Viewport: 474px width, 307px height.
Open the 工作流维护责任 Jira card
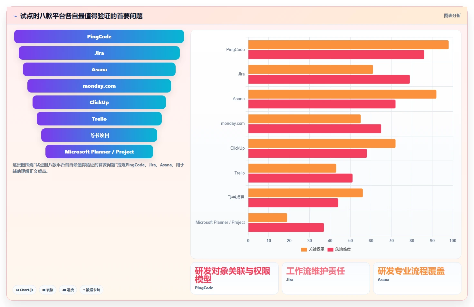pyautogui.click(x=326, y=278)
